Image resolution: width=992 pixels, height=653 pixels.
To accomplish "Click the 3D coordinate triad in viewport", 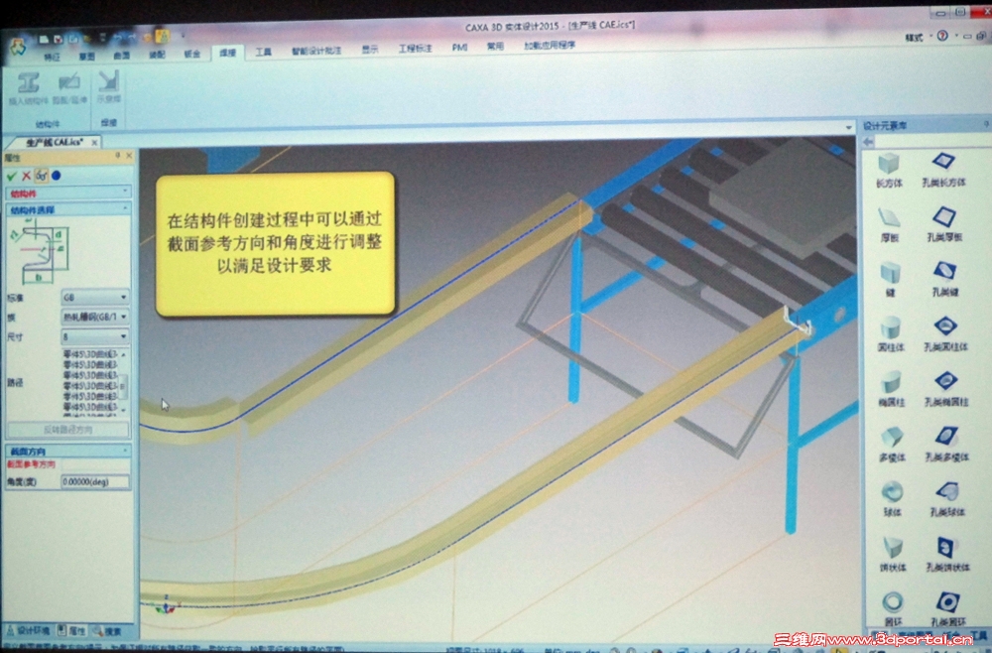I will coord(166,605).
